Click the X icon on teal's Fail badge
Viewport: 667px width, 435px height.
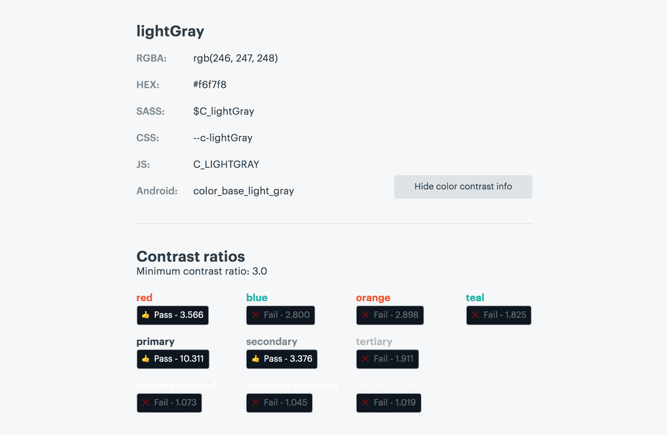(x=474, y=314)
